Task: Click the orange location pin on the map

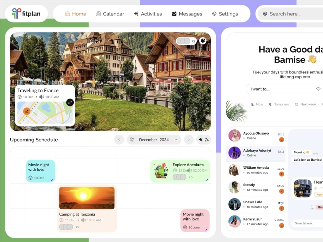Action: [27, 111]
